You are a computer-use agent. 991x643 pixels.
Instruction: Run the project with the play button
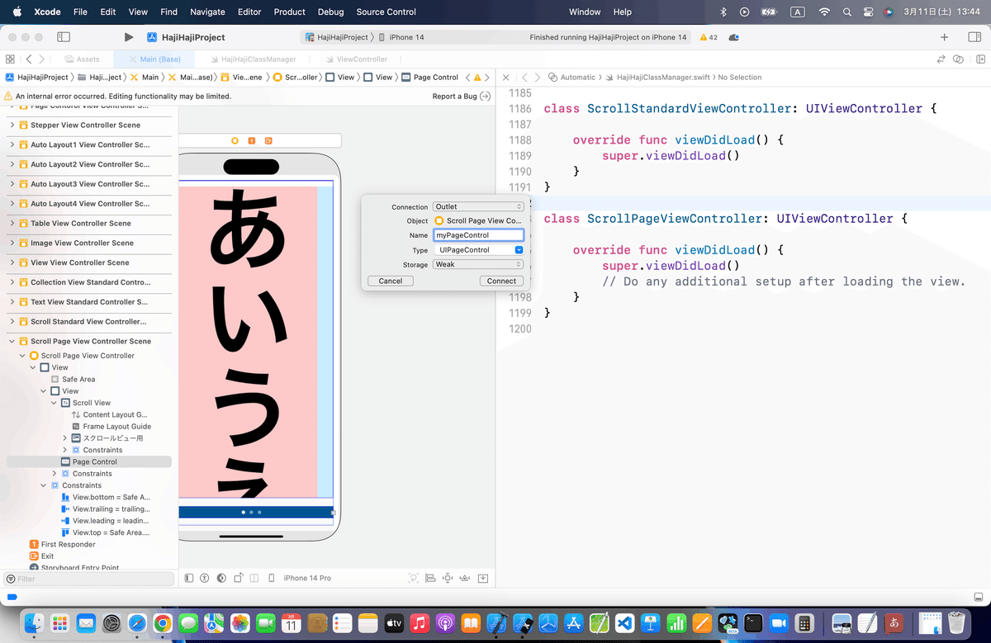(128, 37)
